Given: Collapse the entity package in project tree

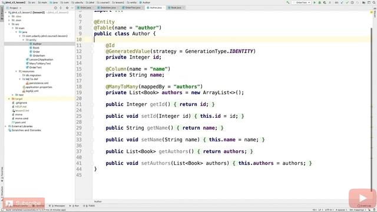Looking at the screenshot, I should 24,40.
